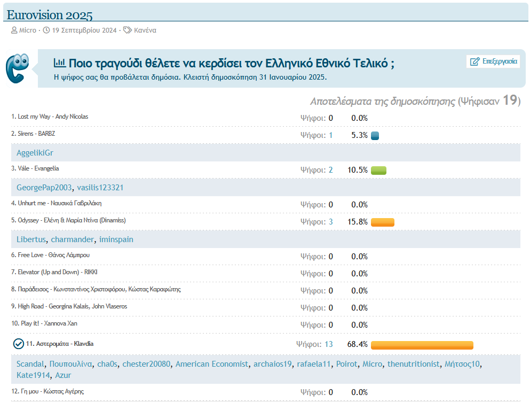The width and height of the screenshot is (530, 410).
Task: Open voter archaios19's profile
Action: 272,364
